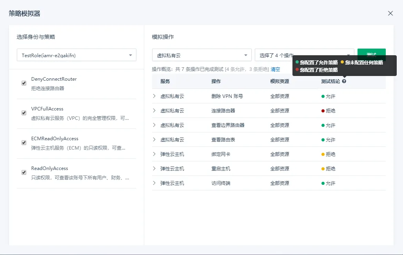
Task: Click the yellow status dot for 重启主机
Action: tap(323, 169)
